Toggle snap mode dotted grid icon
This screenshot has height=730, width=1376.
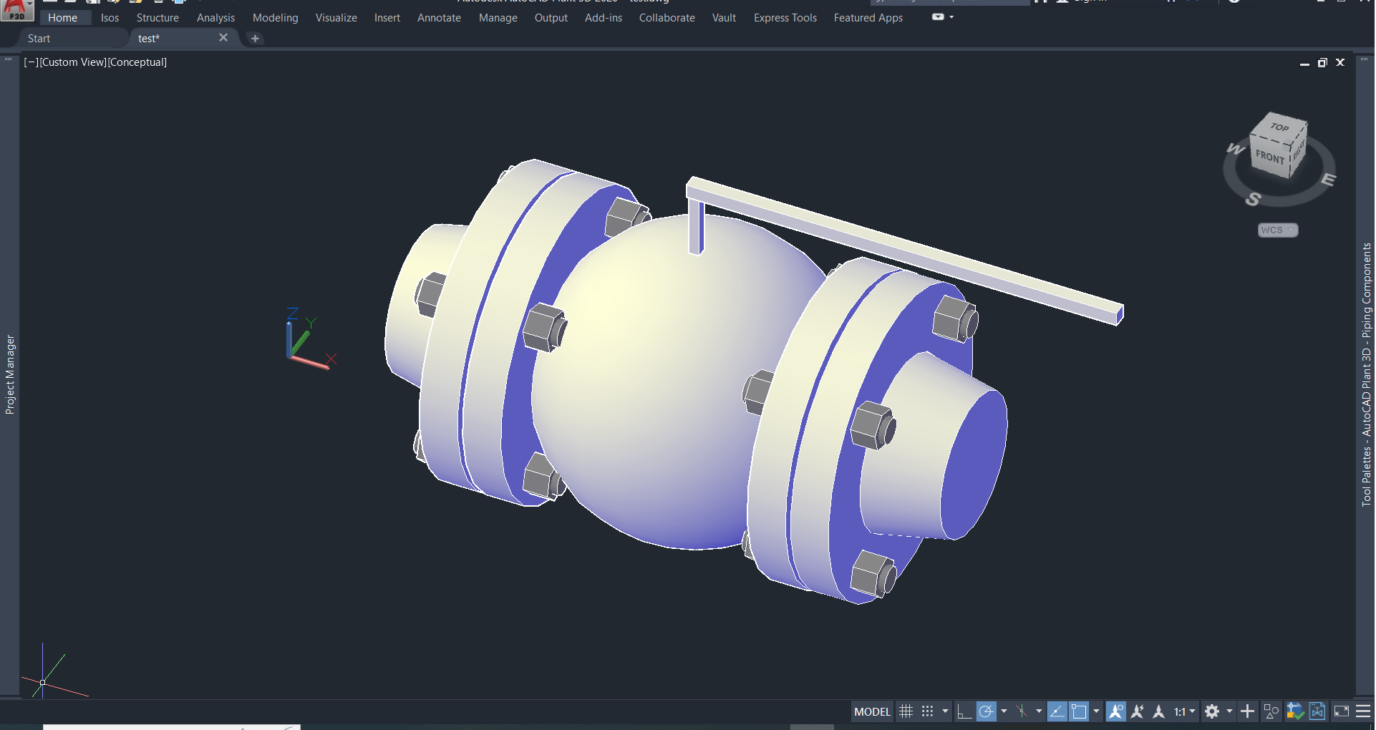click(x=928, y=711)
